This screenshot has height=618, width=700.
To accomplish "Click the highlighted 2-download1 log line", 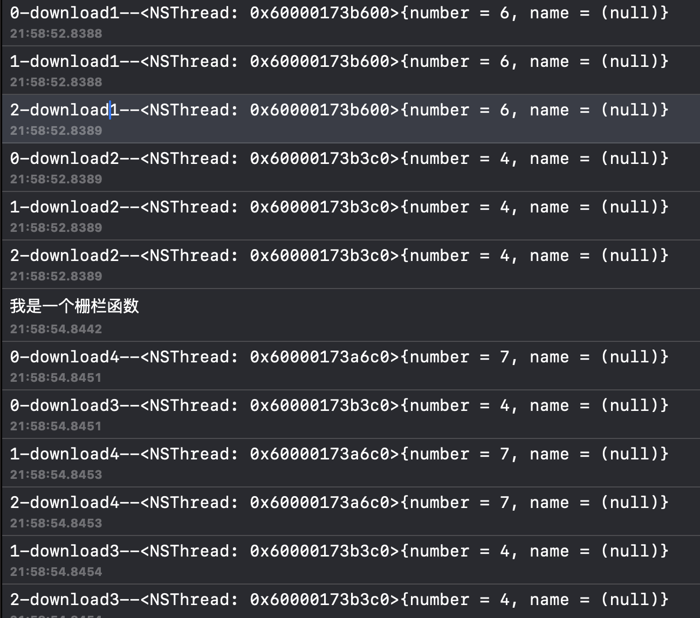I will (x=339, y=110).
